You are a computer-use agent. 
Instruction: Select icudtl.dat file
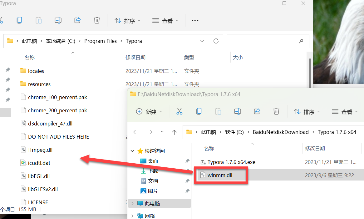coord(39,163)
